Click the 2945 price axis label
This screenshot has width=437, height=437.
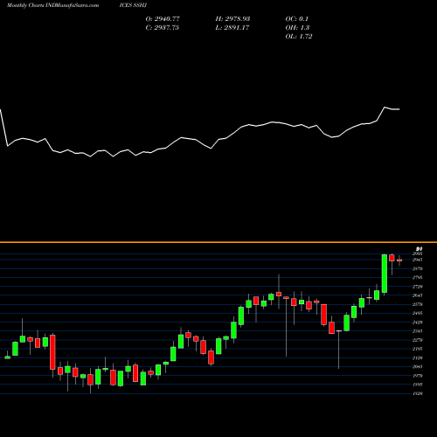418,260
